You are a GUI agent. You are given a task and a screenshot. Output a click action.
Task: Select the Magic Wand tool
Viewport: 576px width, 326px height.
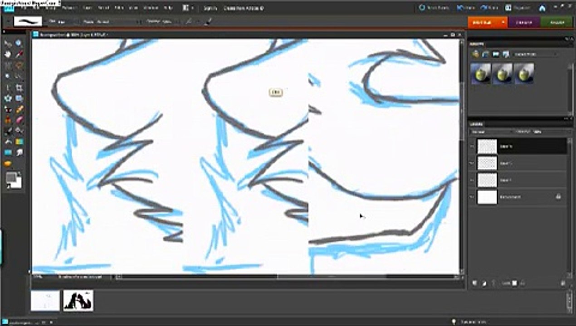tap(8, 77)
